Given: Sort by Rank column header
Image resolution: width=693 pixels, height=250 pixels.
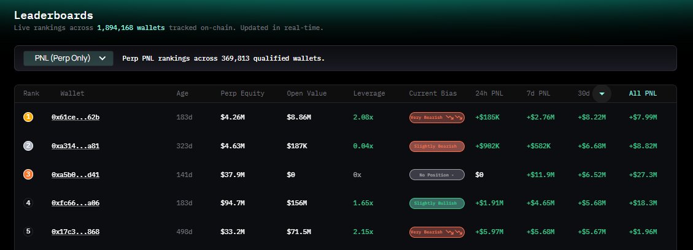Looking at the screenshot, I should (31, 94).
